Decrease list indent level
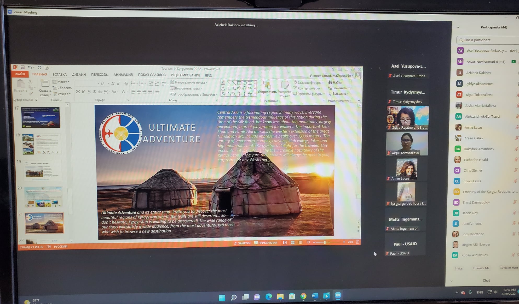Viewport: 519px width, 304px height. [151, 84]
